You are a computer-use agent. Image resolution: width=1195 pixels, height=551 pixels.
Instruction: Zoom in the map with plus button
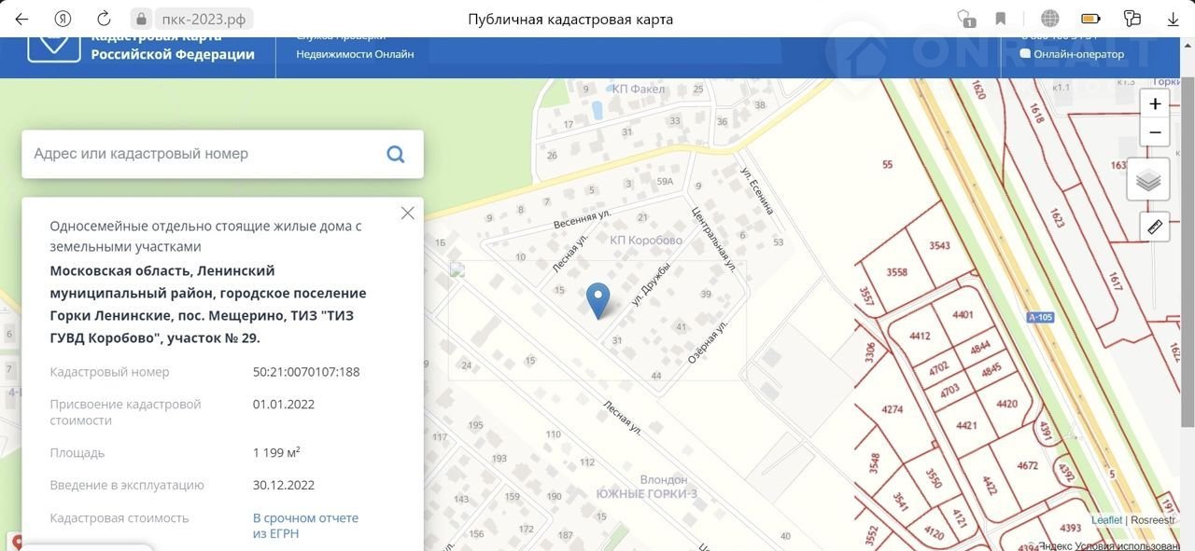point(1155,104)
